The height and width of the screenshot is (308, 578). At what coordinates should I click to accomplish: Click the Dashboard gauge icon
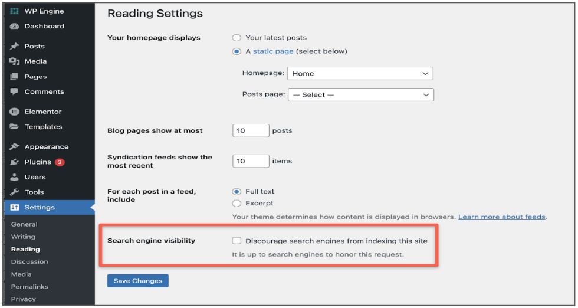[14, 26]
